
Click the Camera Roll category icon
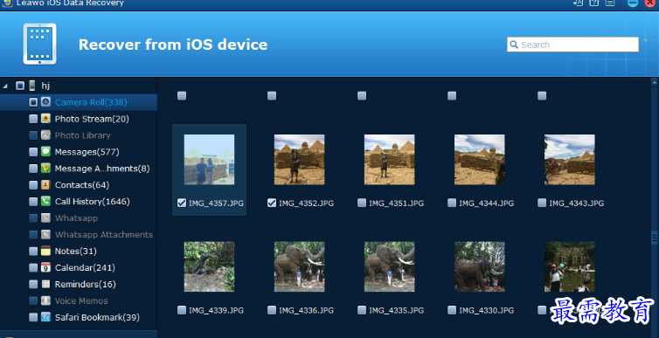(45, 102)
